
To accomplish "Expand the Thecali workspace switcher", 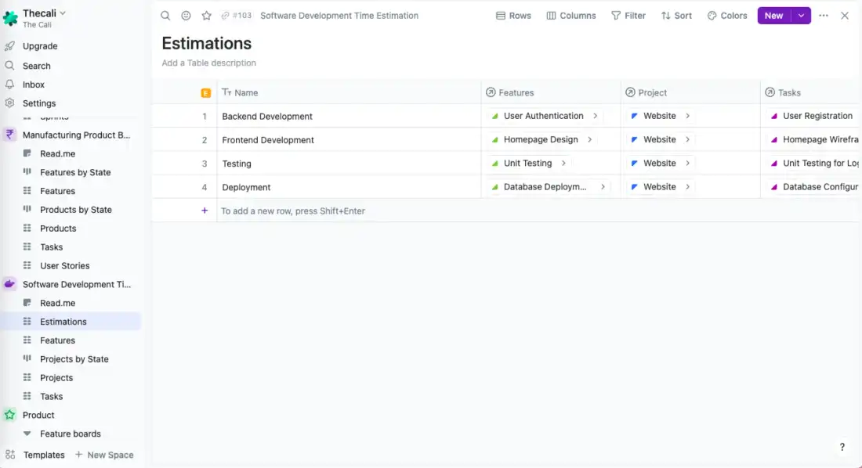I will (x=63, y=13).
